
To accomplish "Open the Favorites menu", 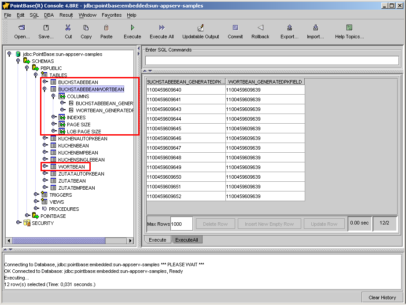I will (111, 15).
